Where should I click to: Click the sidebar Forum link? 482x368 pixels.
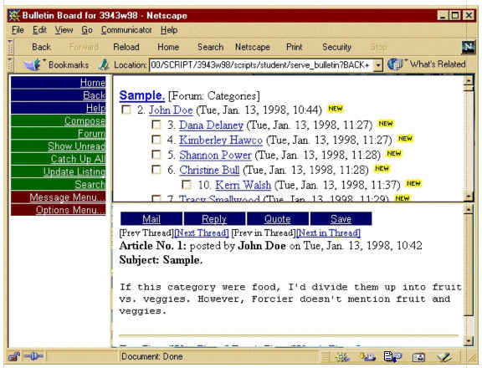[58, 134]
